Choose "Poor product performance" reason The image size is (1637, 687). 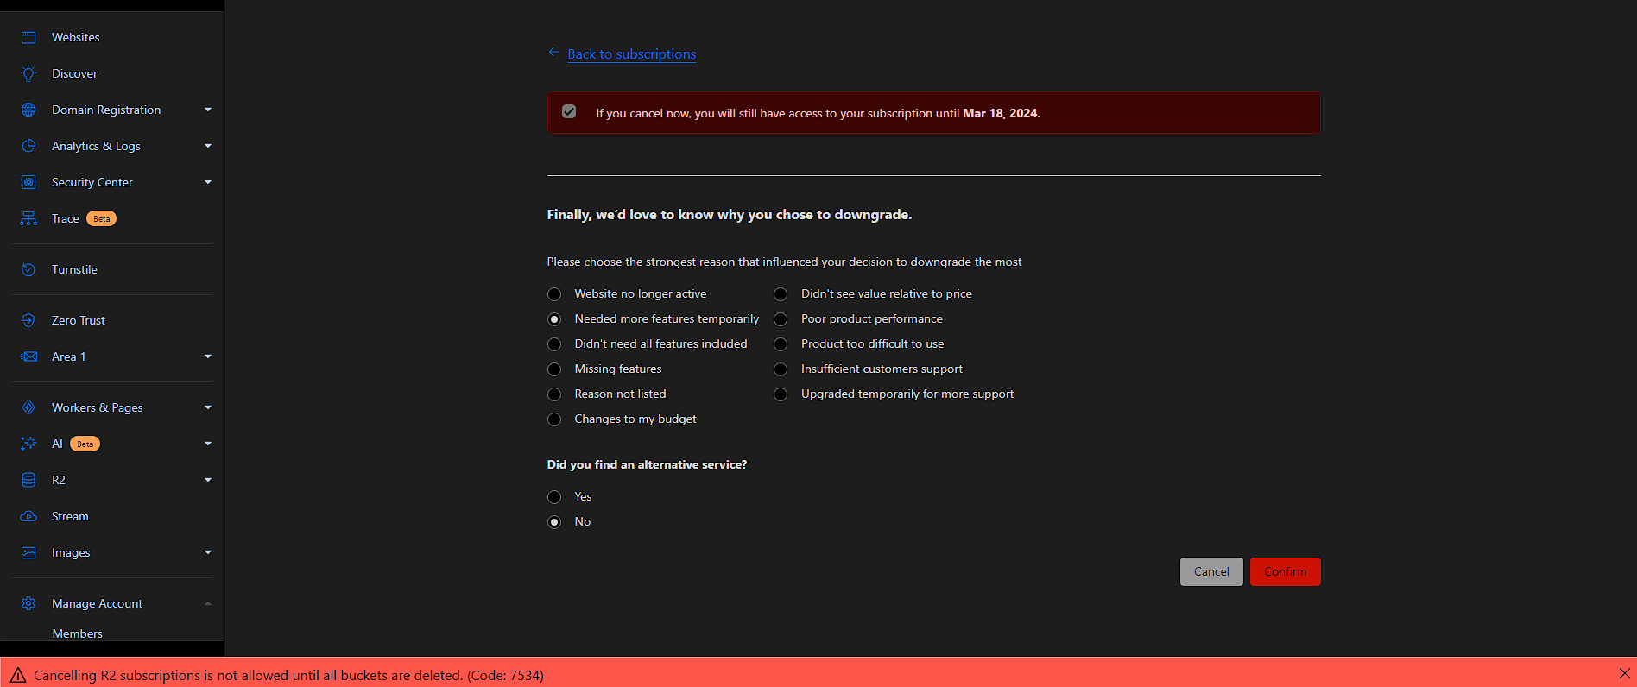point(781,319)
